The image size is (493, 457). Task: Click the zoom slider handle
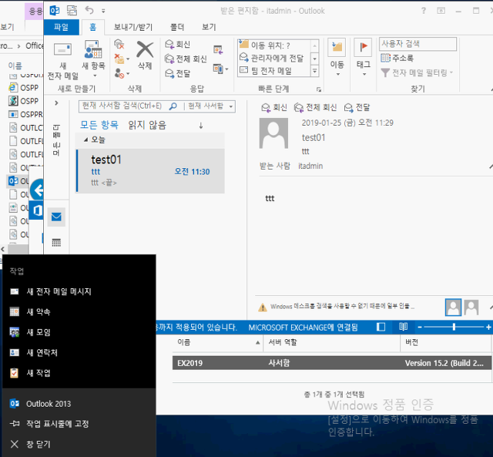pos(454,327)
